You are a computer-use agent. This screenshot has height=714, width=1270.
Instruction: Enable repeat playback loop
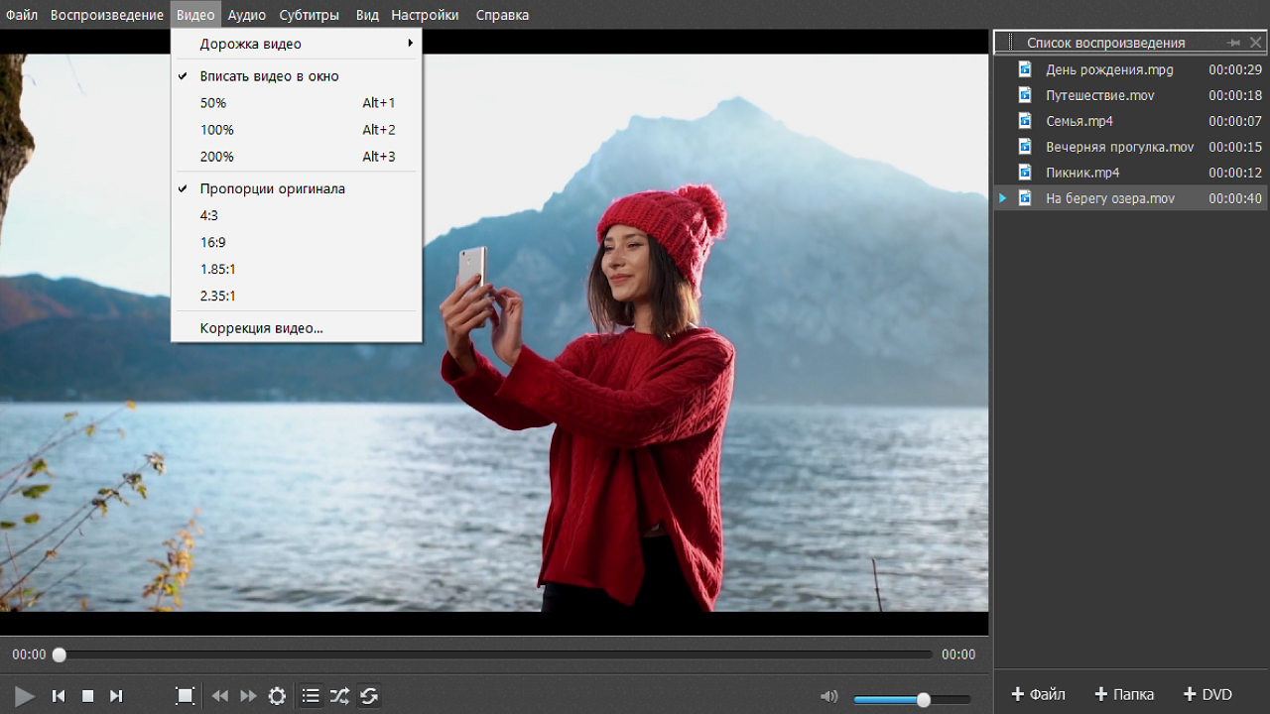pos(369,696)
